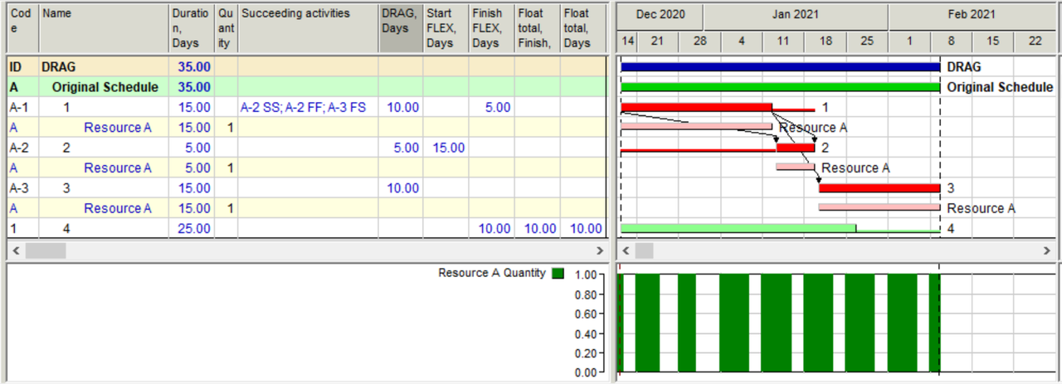The image size is (1062, 384).
Task: Click the table's scrollbar right arrow
Action: tap(600, 250)
